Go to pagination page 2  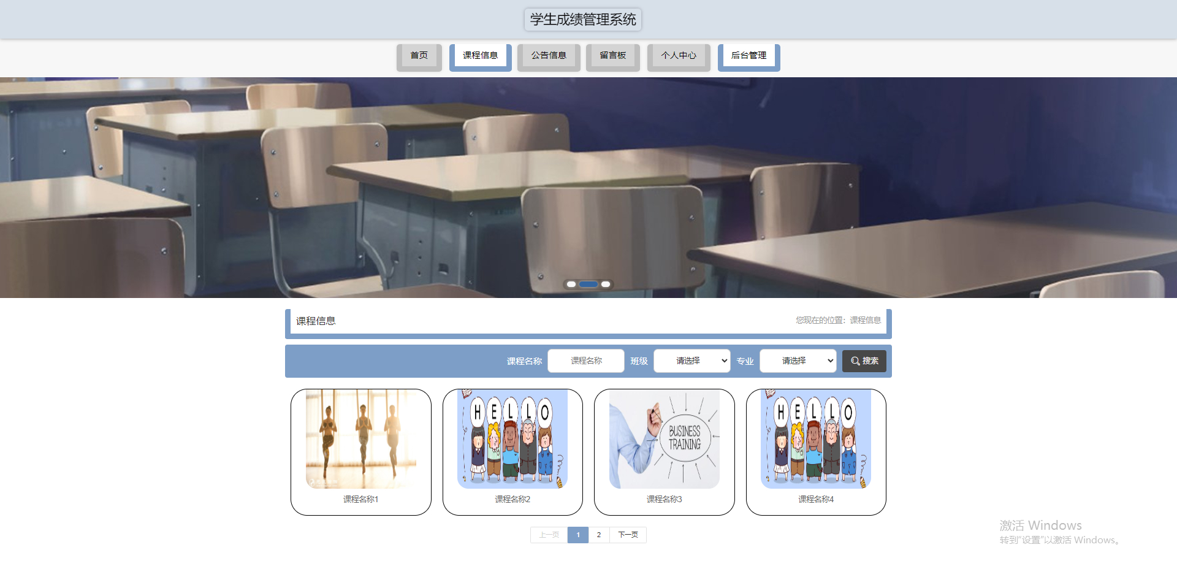[x=599, y=535]
